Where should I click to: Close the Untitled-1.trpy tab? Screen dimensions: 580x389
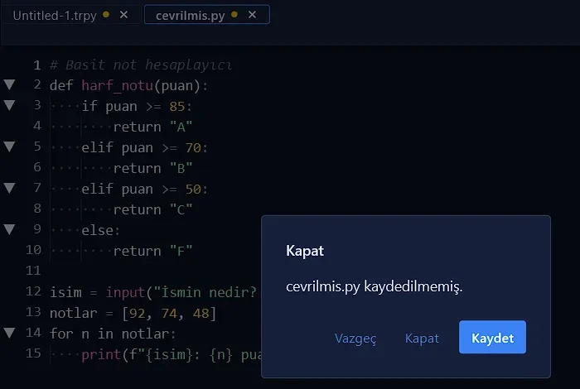pyautogui.click(x=124, y=15)
